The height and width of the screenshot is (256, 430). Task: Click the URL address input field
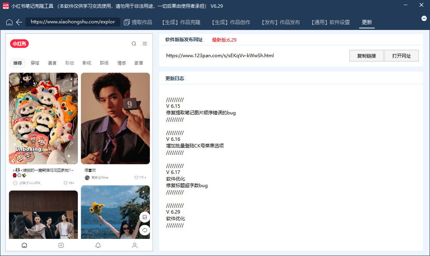coord(72,22)
